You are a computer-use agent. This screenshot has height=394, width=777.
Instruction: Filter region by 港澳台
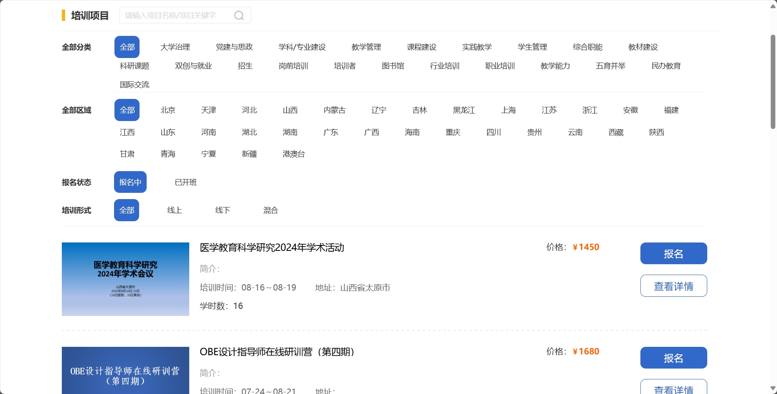[x=294, y=154]
